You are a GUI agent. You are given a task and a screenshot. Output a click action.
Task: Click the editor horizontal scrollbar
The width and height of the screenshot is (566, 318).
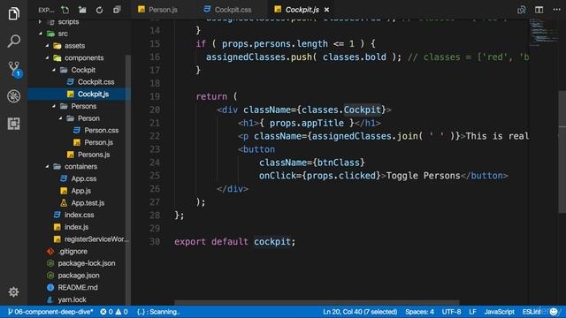[x=317, y=303]
